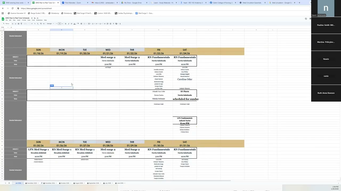Select the Carolina Odar cell under Saturday
This screenshot has width=341, height=191.
185,79
